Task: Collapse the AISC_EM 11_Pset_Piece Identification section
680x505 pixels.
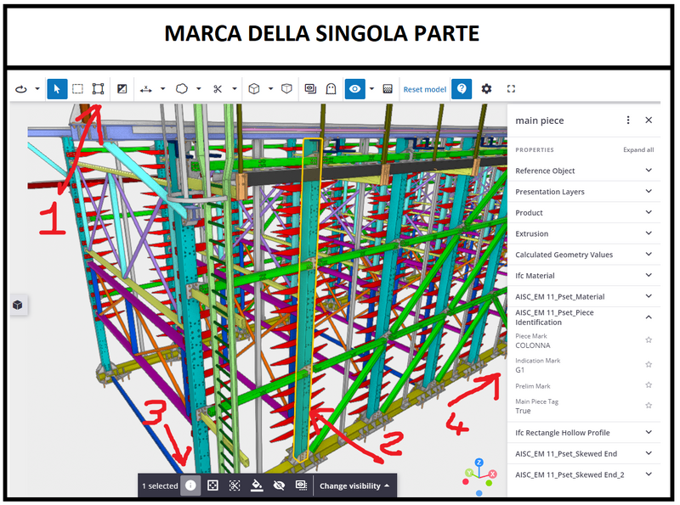Action: (x=584, y=317)
